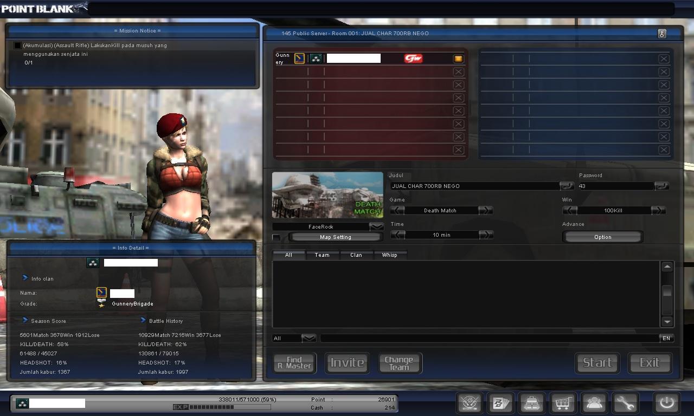The height and width of the screenshot is (416, 694).
Task: Click the FaceRock Death Match map thumbnail
Action: (x=327, y=196)
